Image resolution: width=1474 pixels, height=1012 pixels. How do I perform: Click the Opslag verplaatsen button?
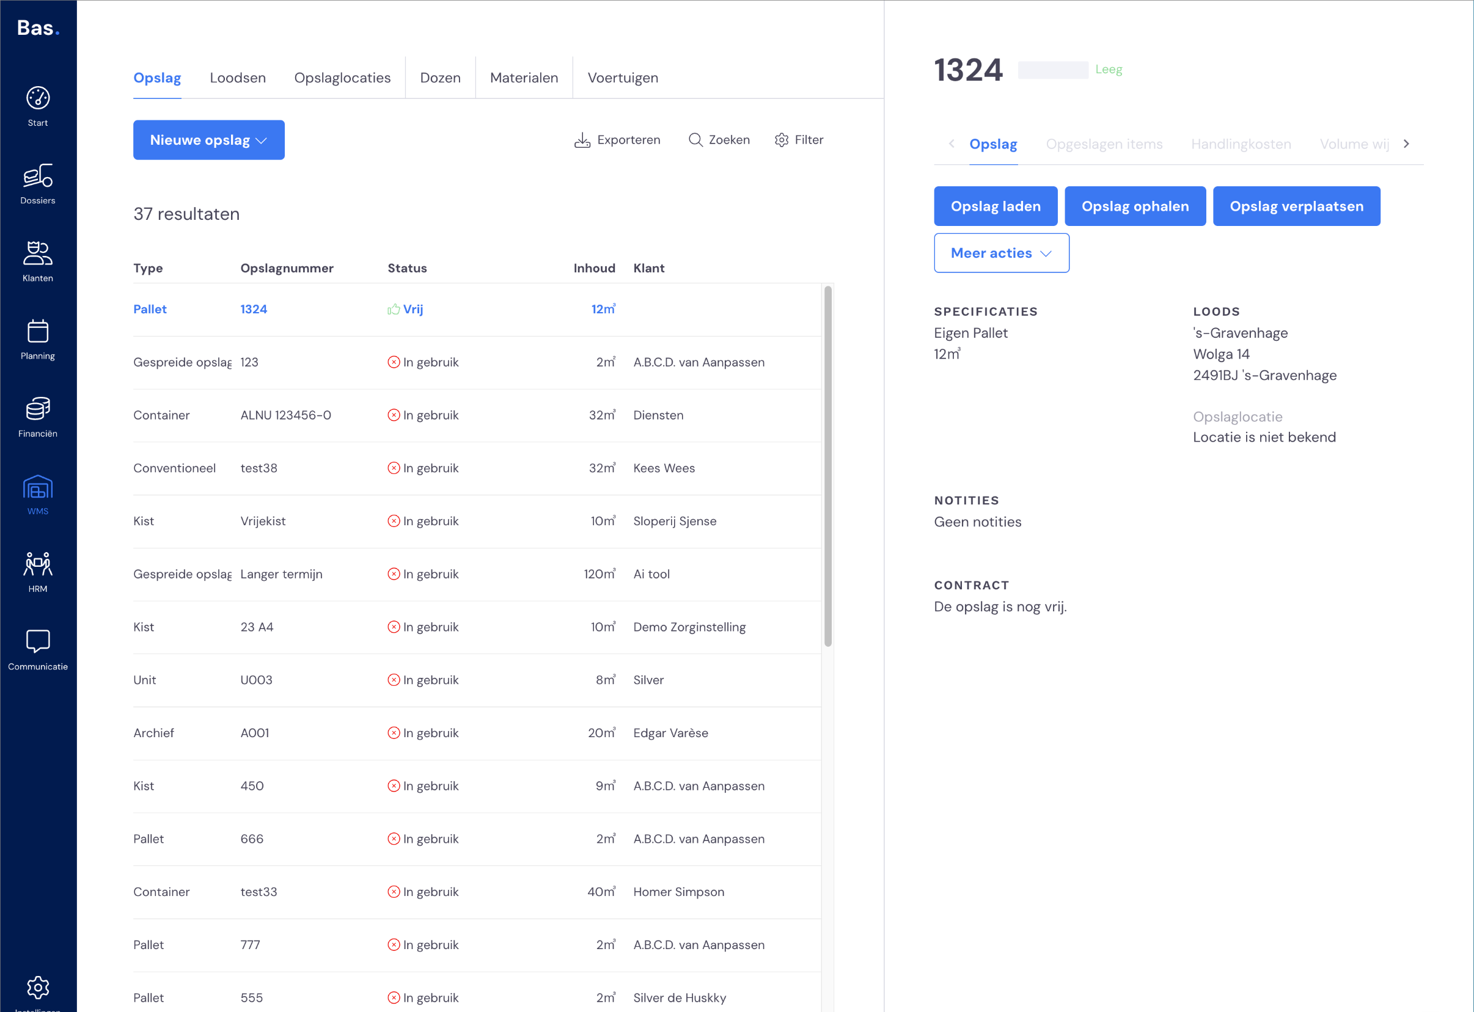pos(1296,206)
